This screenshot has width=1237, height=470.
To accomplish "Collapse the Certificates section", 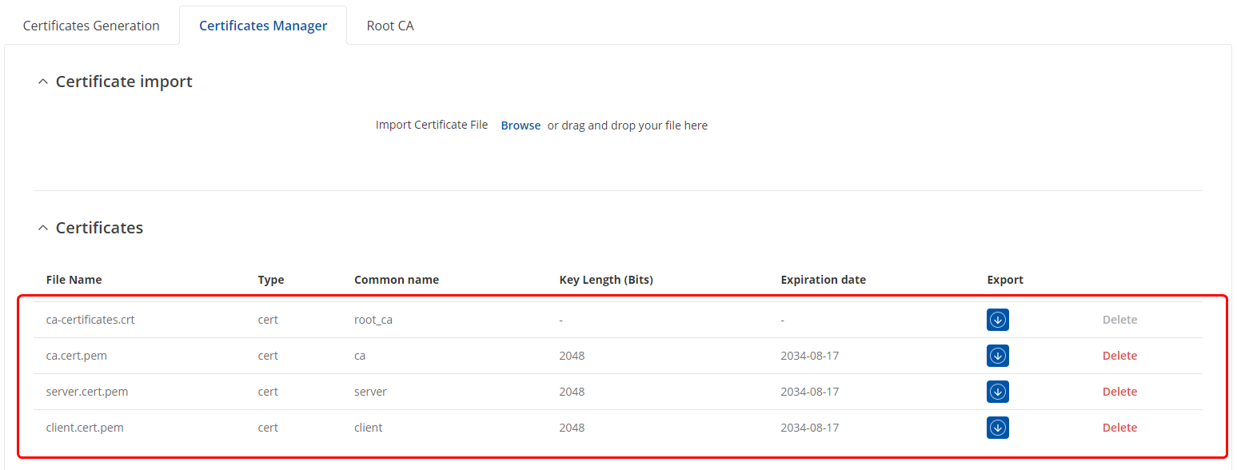I will click(43, 229).
